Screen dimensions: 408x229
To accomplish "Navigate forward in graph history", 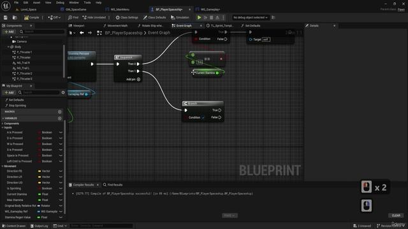I will pyautogui.click(x=90, y=33).
